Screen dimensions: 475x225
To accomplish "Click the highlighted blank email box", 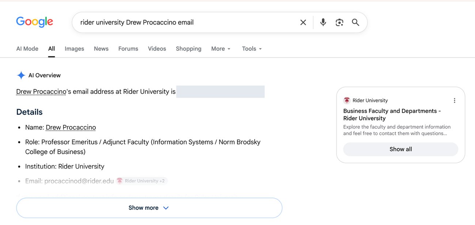I will 220,92.
